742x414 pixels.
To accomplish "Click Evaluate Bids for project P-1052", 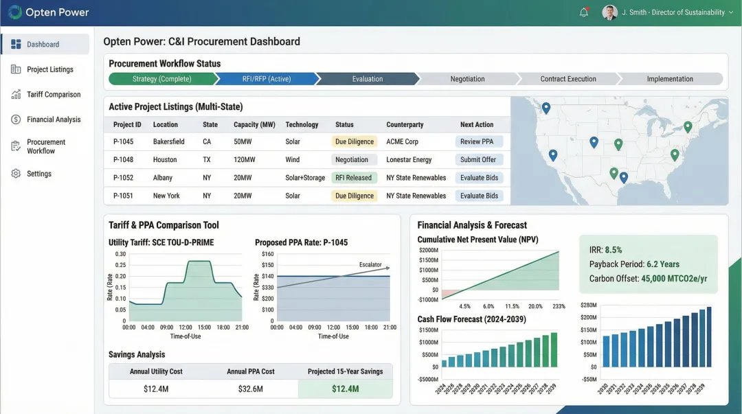I will (x=480, y=177).
